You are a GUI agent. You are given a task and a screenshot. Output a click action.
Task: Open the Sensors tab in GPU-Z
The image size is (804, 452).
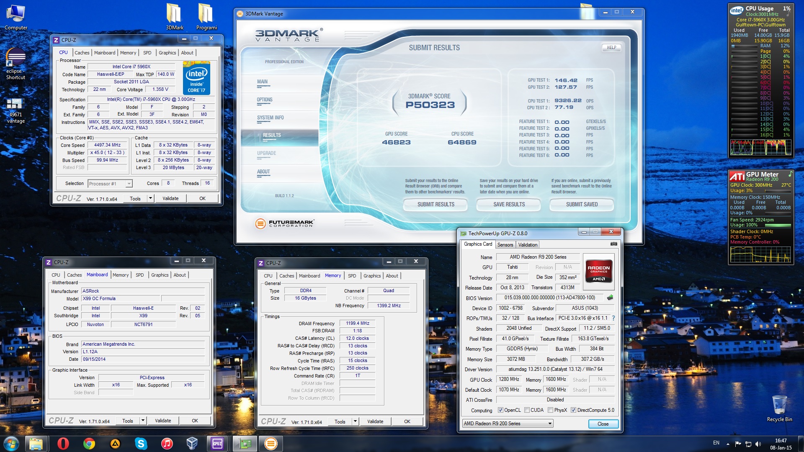point(505,245)
